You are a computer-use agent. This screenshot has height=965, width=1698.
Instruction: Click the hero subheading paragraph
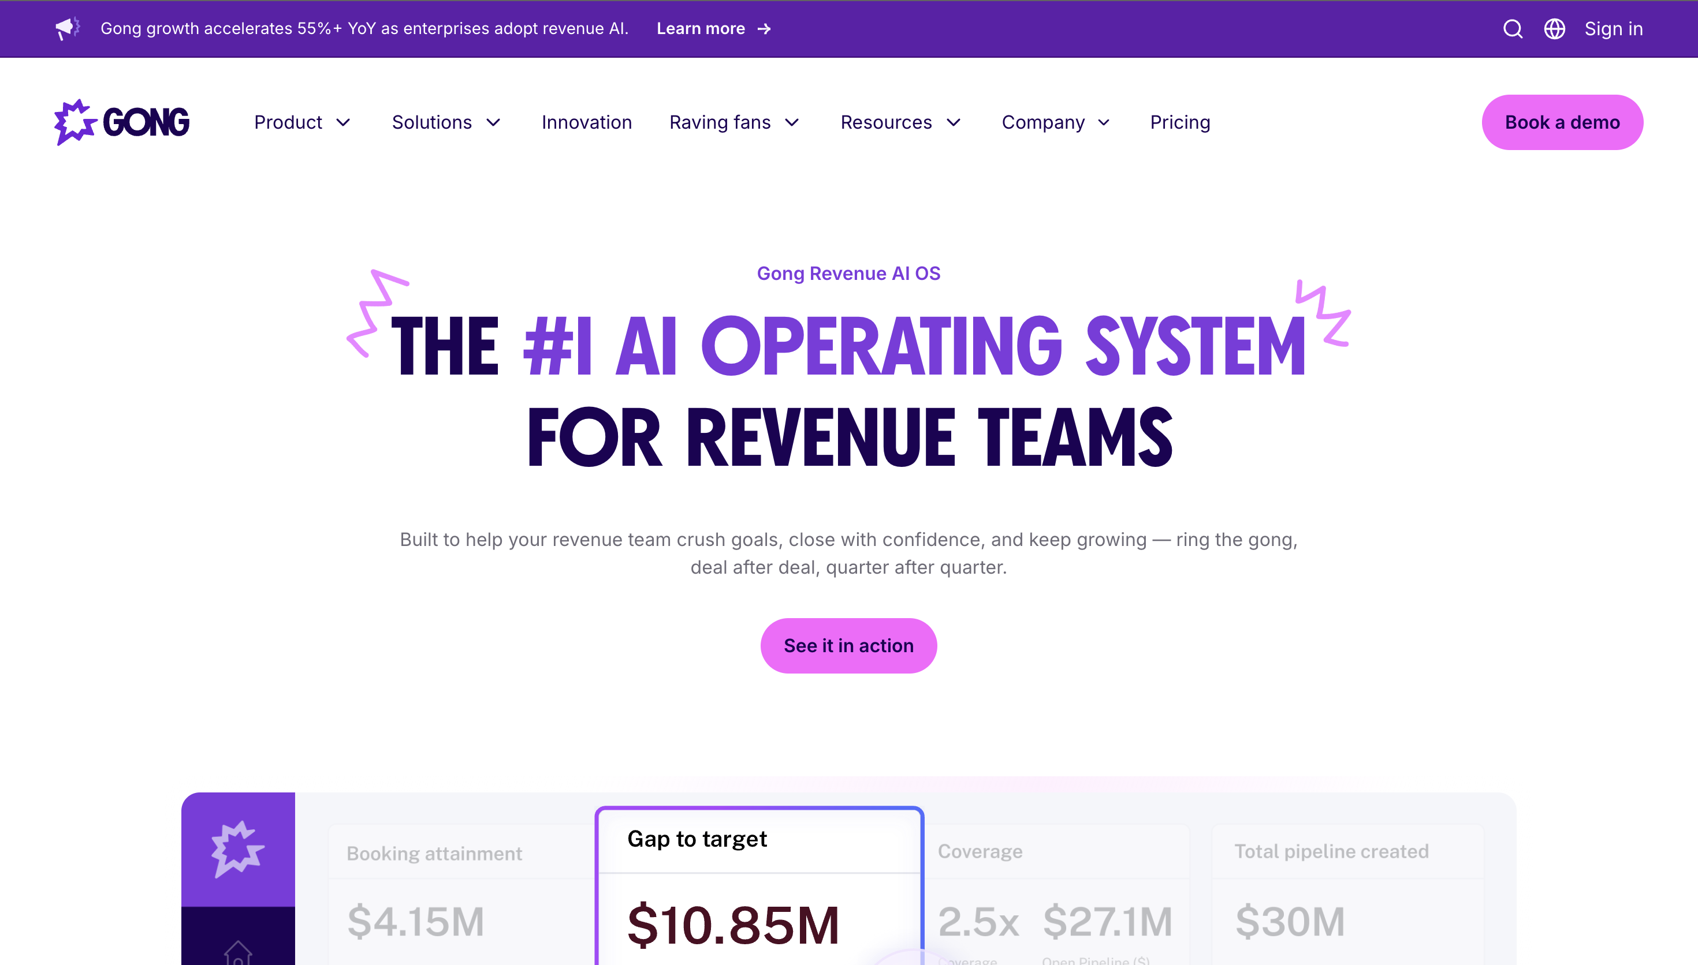(848, 553)
